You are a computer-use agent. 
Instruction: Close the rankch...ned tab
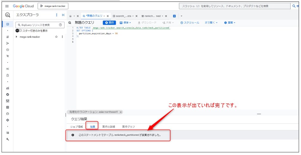(x=166, y=16)
